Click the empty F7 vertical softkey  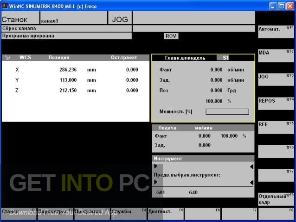pyautogui.click(x=276, y=175)
